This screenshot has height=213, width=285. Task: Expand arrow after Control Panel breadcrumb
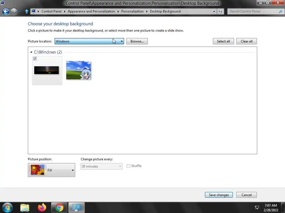click(x=65, y=11)
